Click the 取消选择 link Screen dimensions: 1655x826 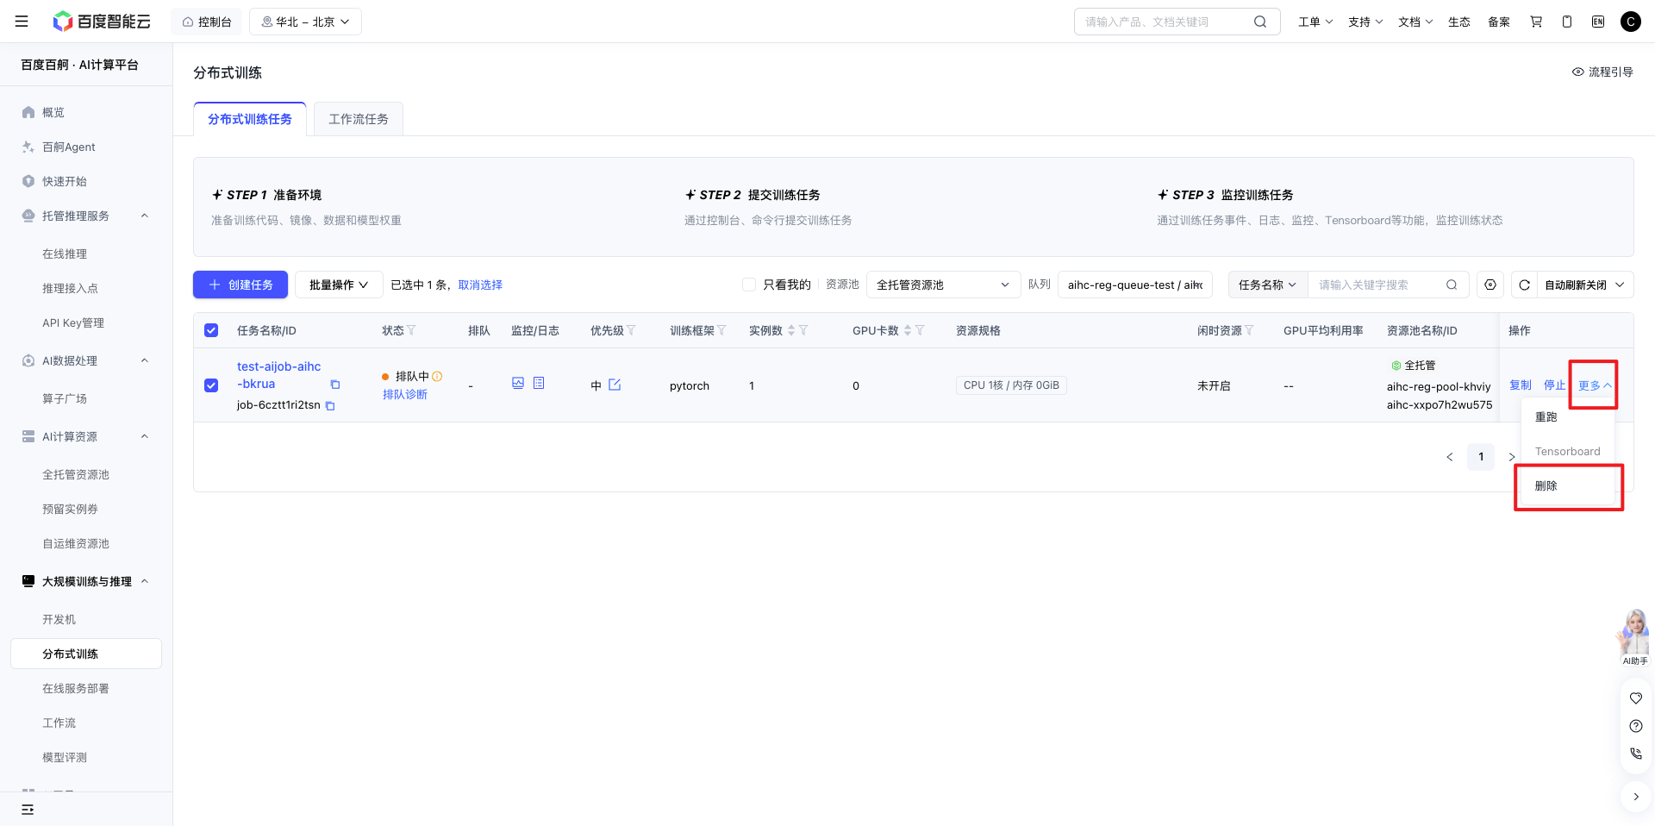(x=480, y=285)
